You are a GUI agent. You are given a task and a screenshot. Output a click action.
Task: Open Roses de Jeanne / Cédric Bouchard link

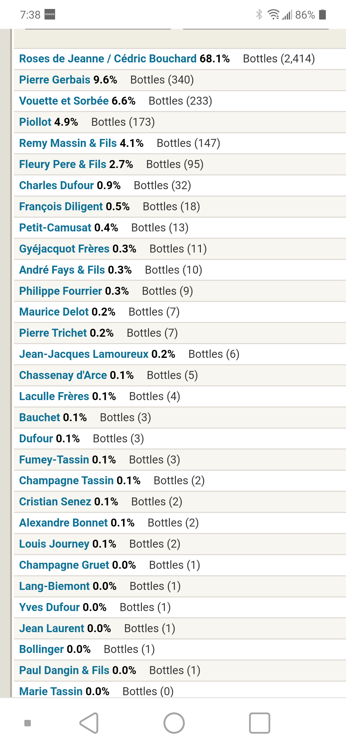pos(108,59)
